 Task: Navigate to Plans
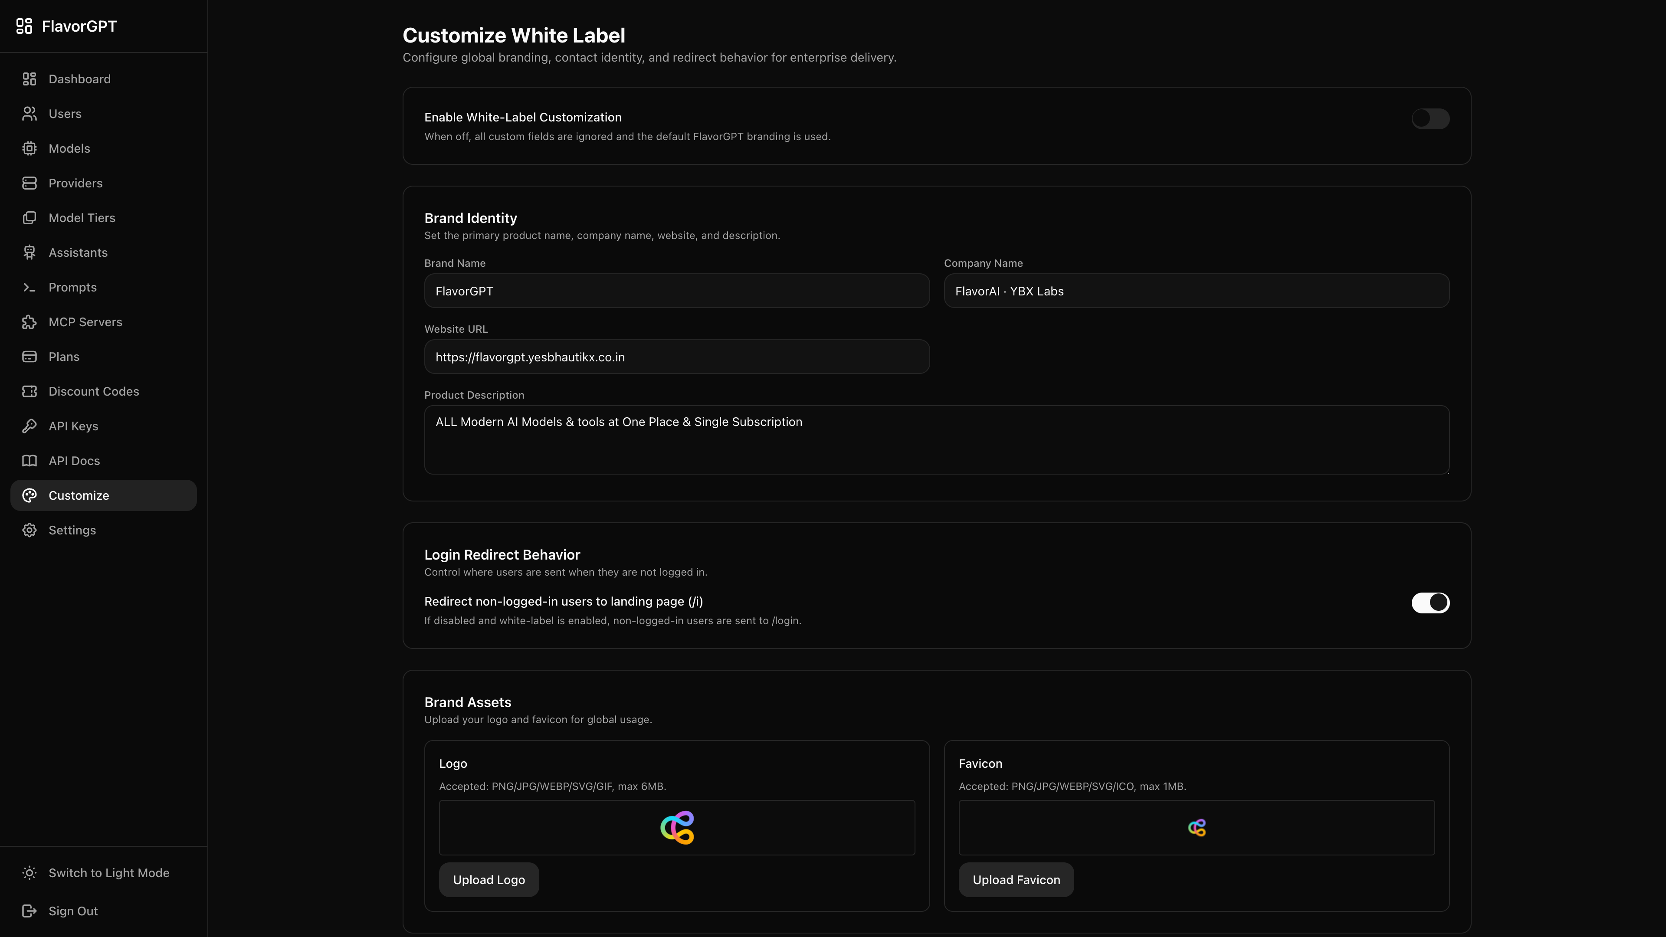coord(104,357)
